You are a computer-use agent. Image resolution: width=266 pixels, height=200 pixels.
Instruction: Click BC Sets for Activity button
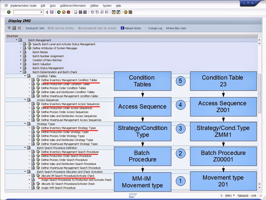[x=61, y=28]
